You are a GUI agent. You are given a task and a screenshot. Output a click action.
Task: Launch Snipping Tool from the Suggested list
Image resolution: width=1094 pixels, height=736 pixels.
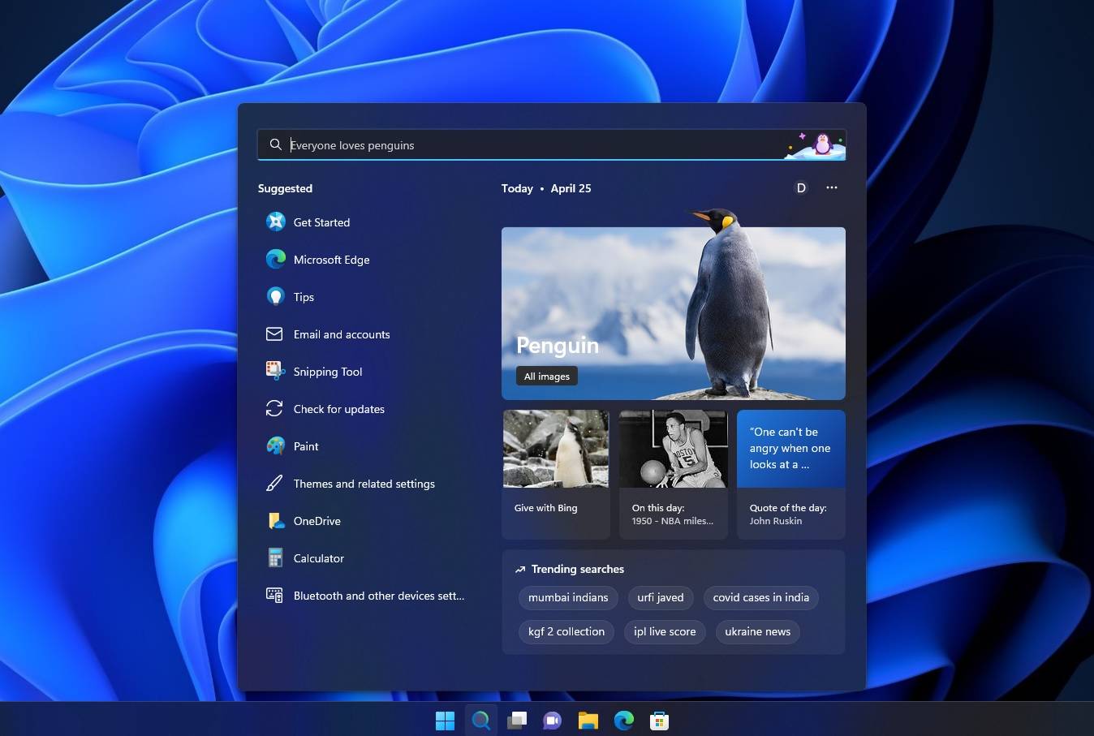(327, 371)
